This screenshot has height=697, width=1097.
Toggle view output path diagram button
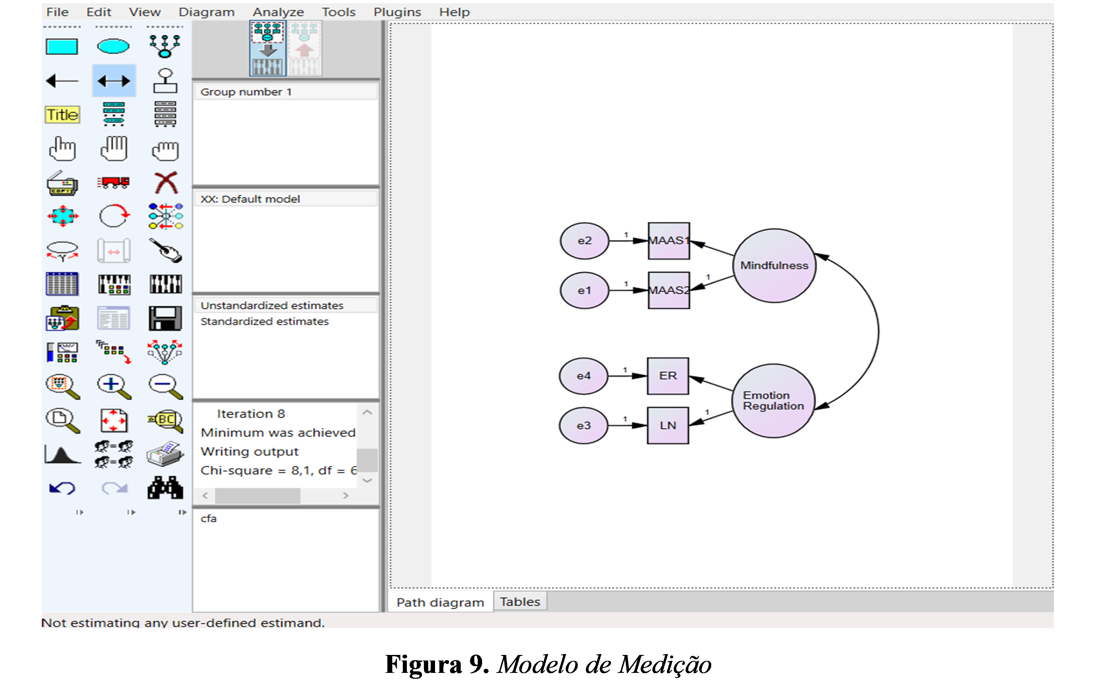(x=305, y=48)
